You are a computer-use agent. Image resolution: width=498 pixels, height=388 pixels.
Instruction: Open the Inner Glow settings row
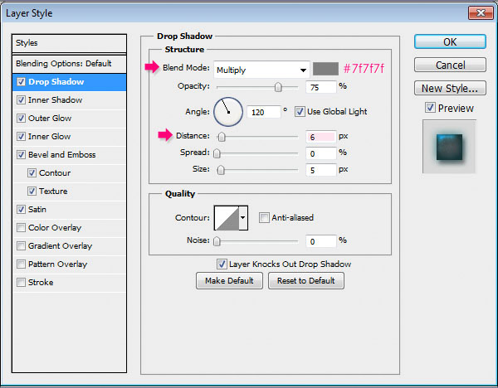(69, 137)
